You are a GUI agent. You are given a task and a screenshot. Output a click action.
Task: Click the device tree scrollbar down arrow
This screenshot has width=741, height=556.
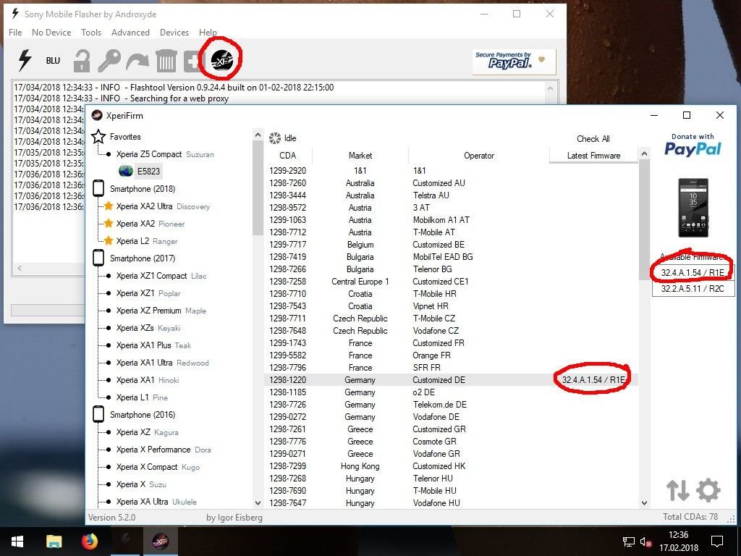[x=258, y=502]
